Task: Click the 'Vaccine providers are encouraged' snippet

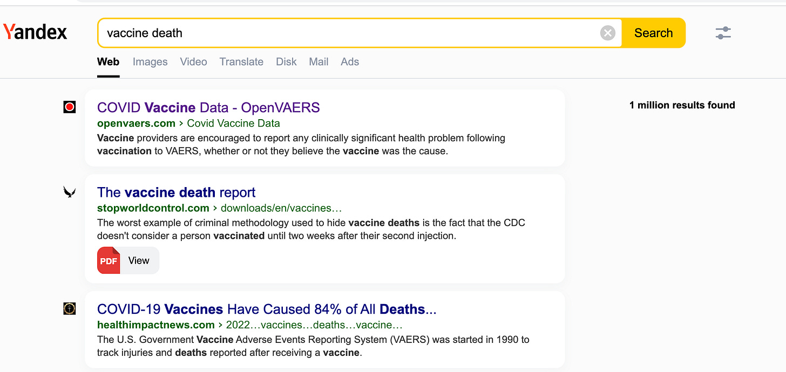Action: [301, 144]
